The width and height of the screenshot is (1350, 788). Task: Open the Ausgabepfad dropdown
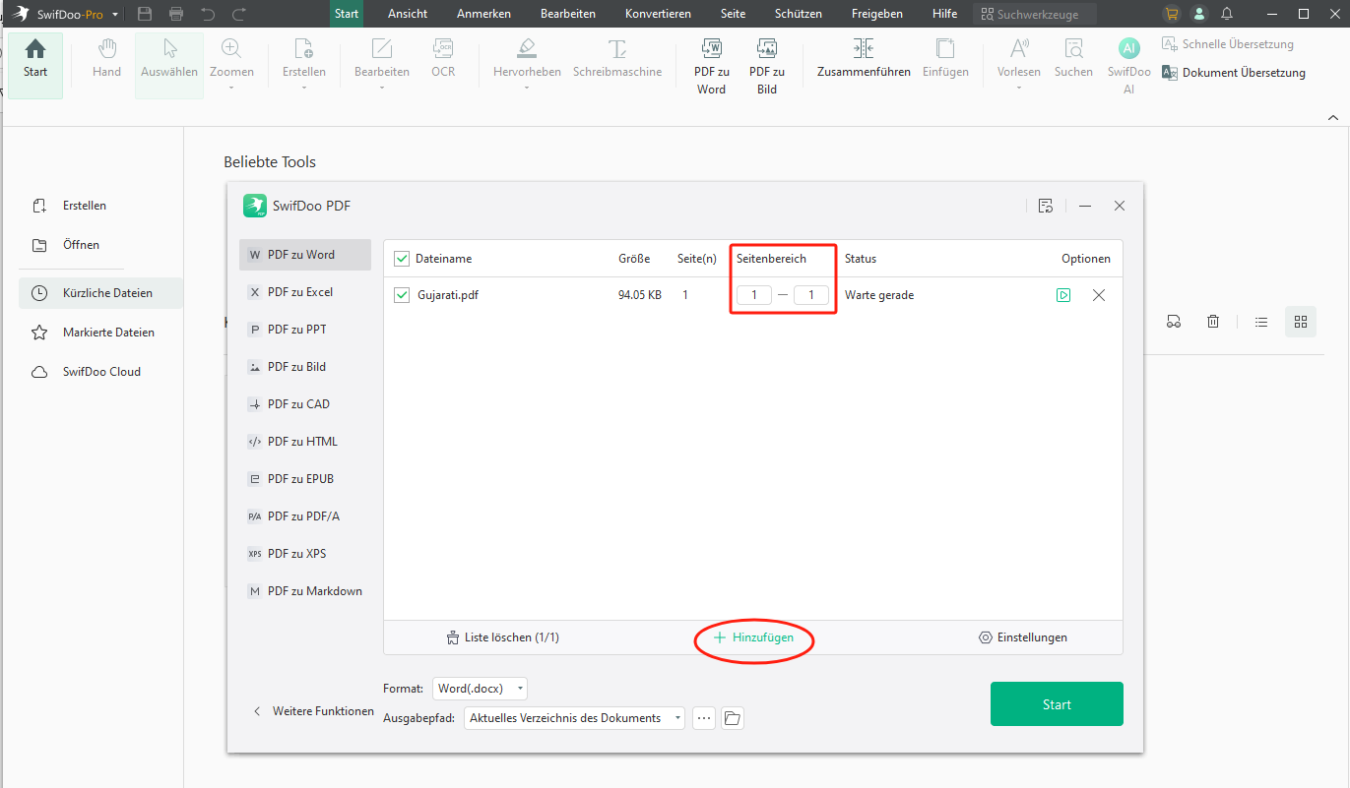[x=575, y=718]
